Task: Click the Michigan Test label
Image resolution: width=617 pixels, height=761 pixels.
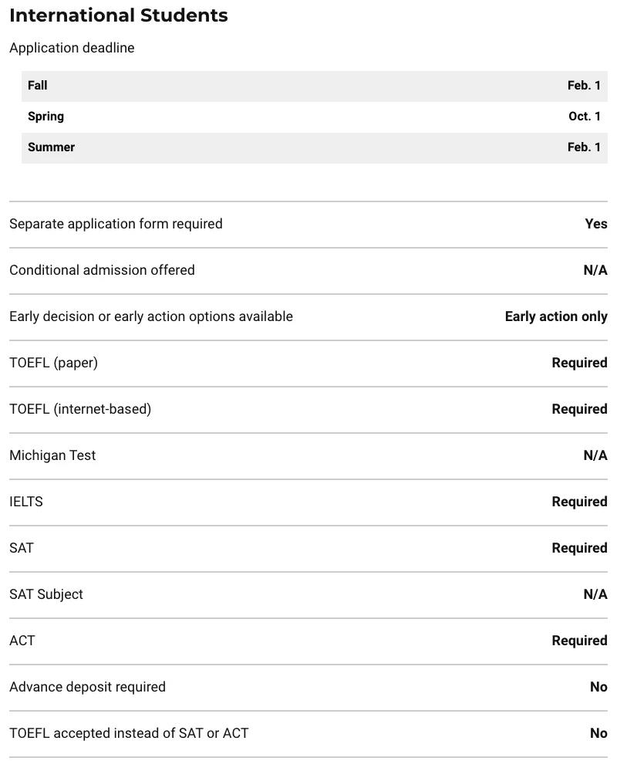Action: (52, 455)
